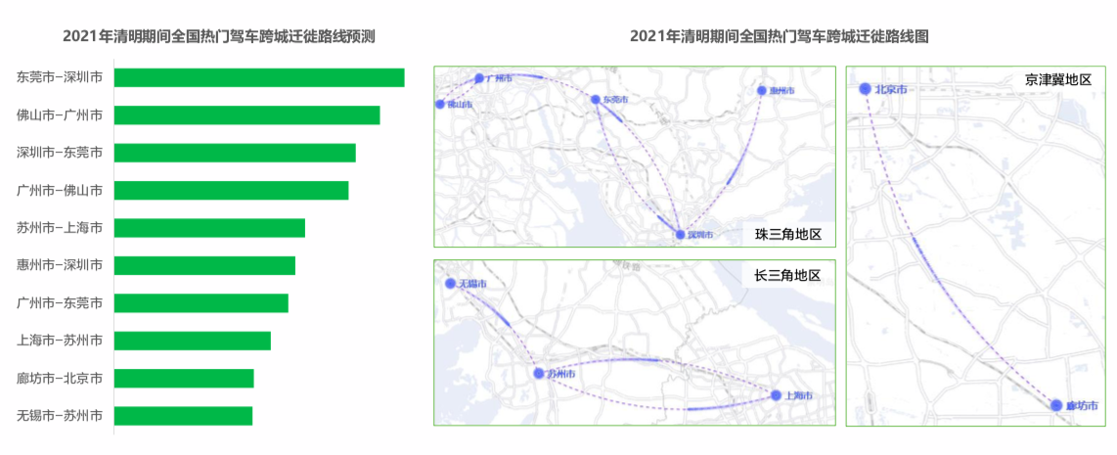Click the 深圳市 map marker dot

[x=681, y=234]
